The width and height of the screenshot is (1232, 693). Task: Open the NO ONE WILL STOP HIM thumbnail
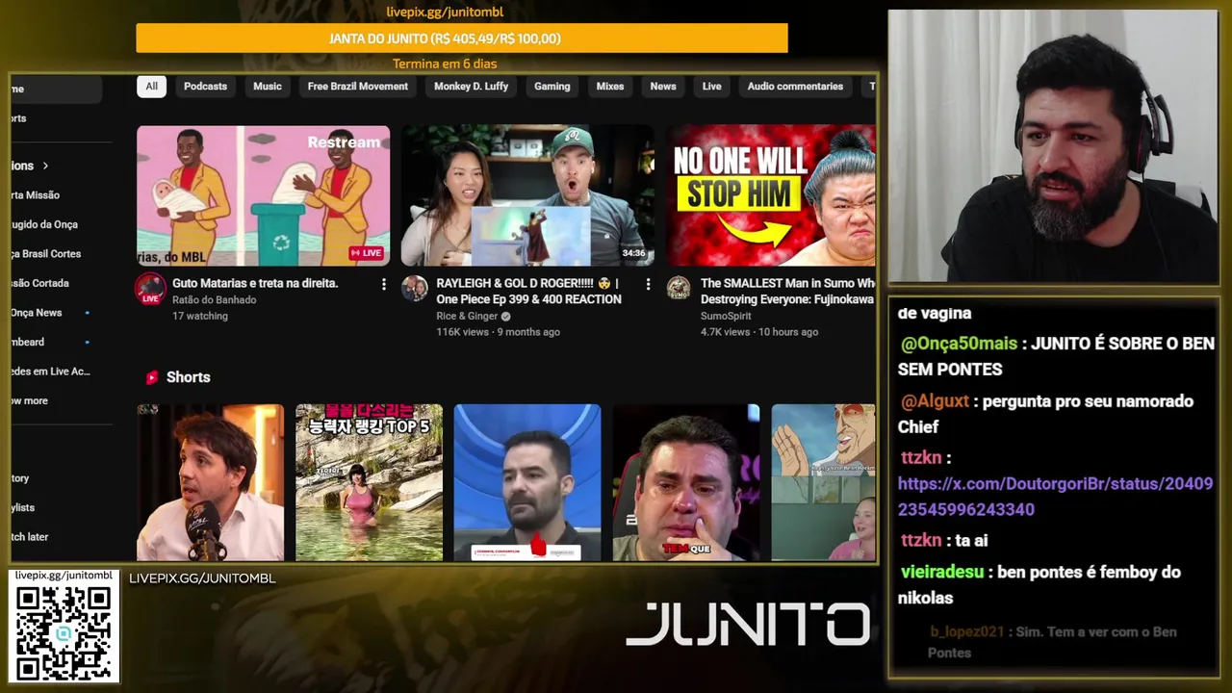click(771, 195)
